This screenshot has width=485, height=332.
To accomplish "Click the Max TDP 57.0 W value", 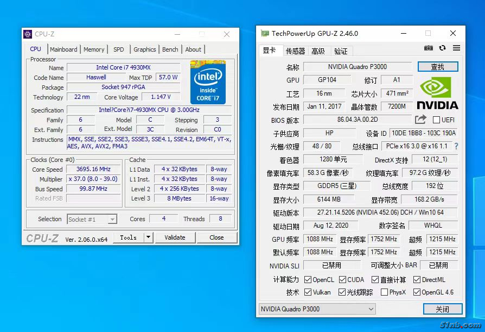I will [x=168, y=77].
